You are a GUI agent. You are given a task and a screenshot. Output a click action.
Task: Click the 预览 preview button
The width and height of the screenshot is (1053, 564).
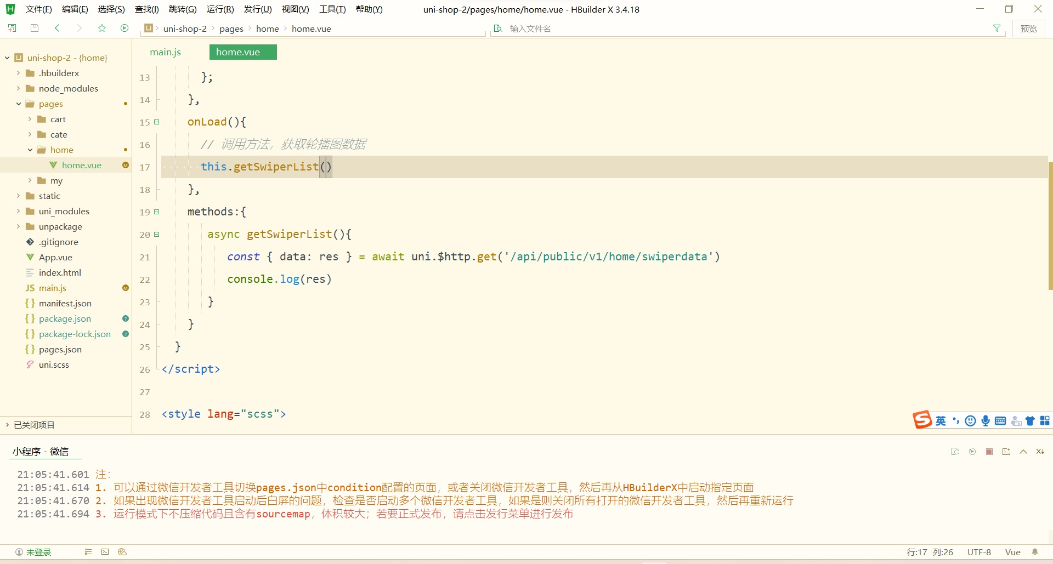[x=1029, y=28]
